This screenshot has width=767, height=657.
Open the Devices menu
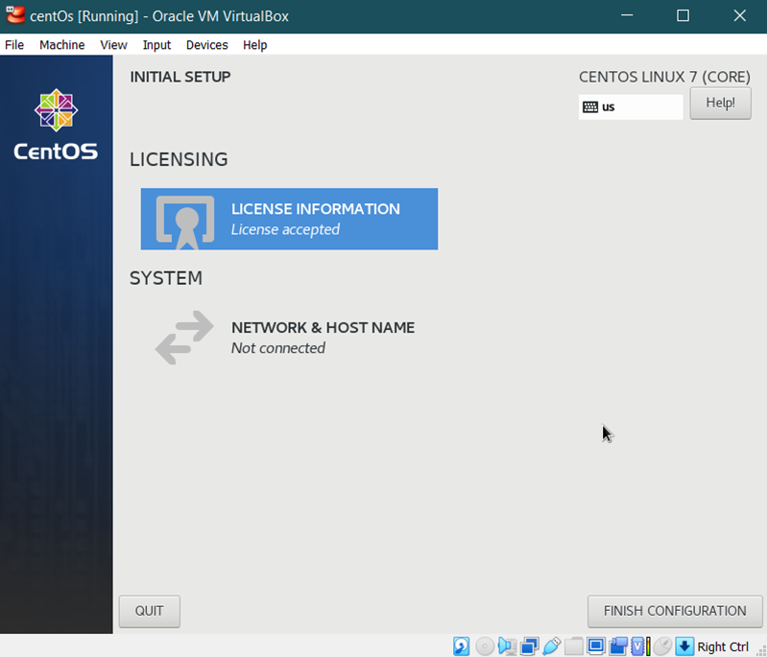pyautogui.click(x=207, y=45)
